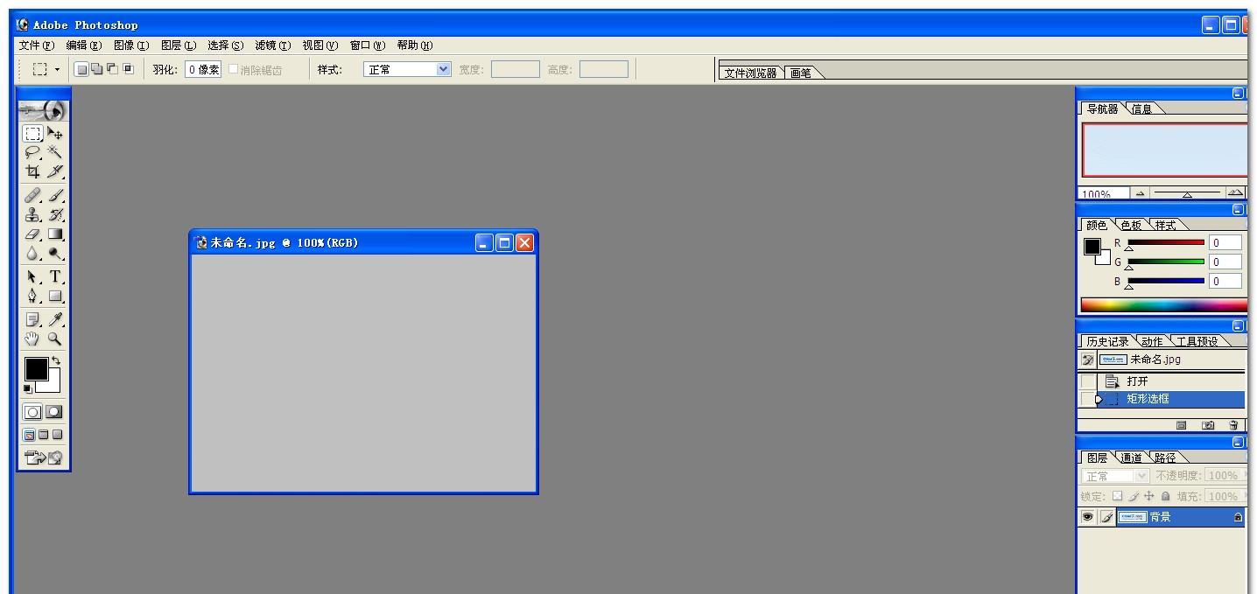Open the 图层 Layer menu
This screenshot has width=1257, height=594.
click(178, 45)
